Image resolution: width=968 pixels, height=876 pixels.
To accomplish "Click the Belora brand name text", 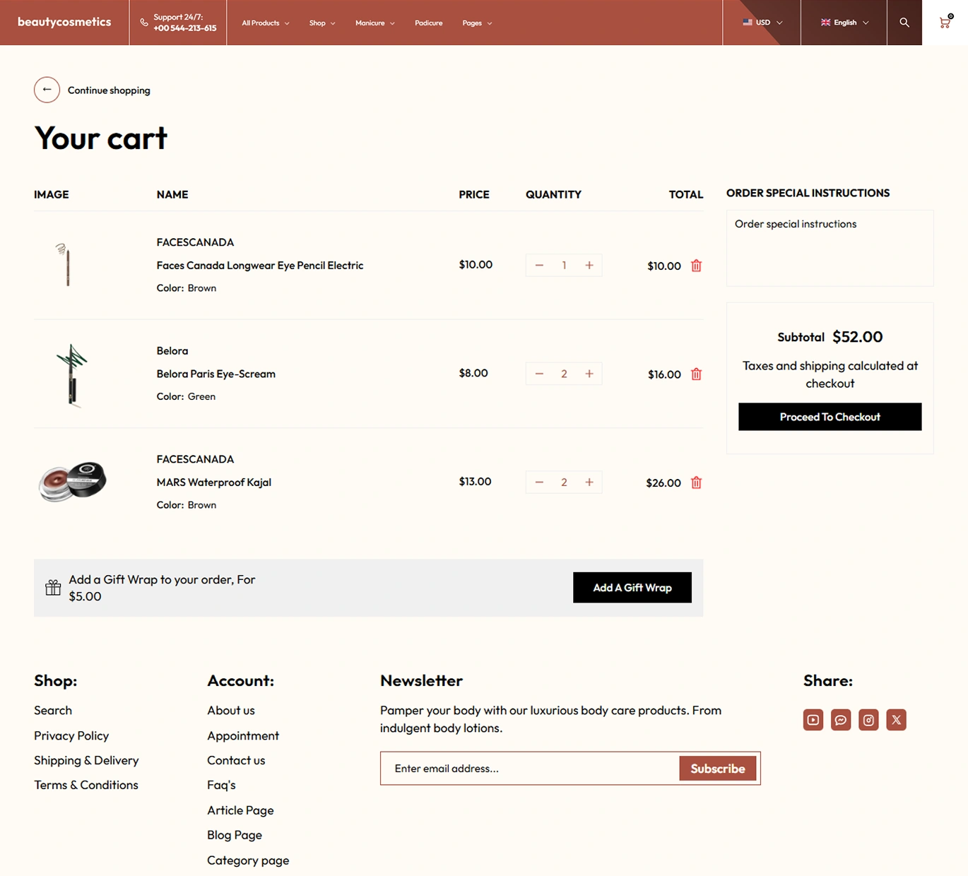I will (172, 351).
